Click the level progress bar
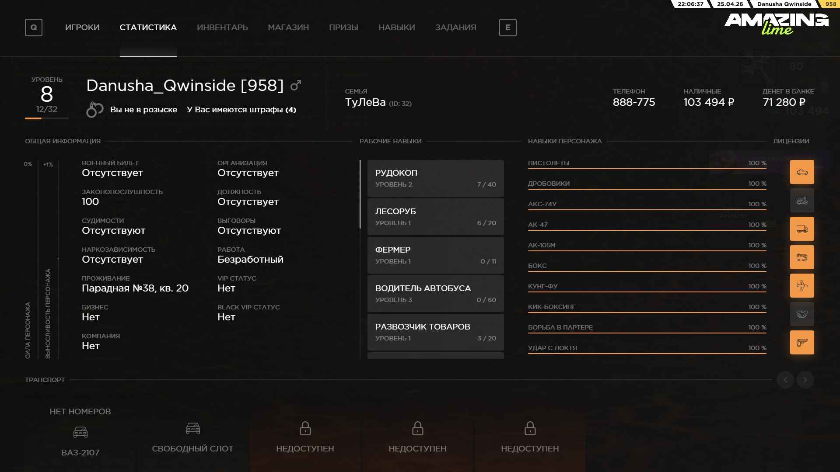The image size is (840, 472). pos(47,118)
